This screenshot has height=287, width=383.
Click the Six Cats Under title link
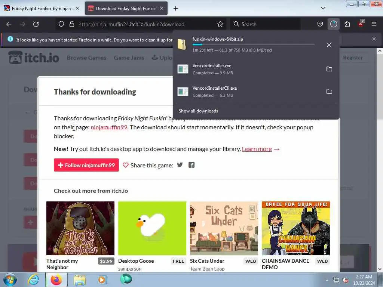tap(207, 261)
